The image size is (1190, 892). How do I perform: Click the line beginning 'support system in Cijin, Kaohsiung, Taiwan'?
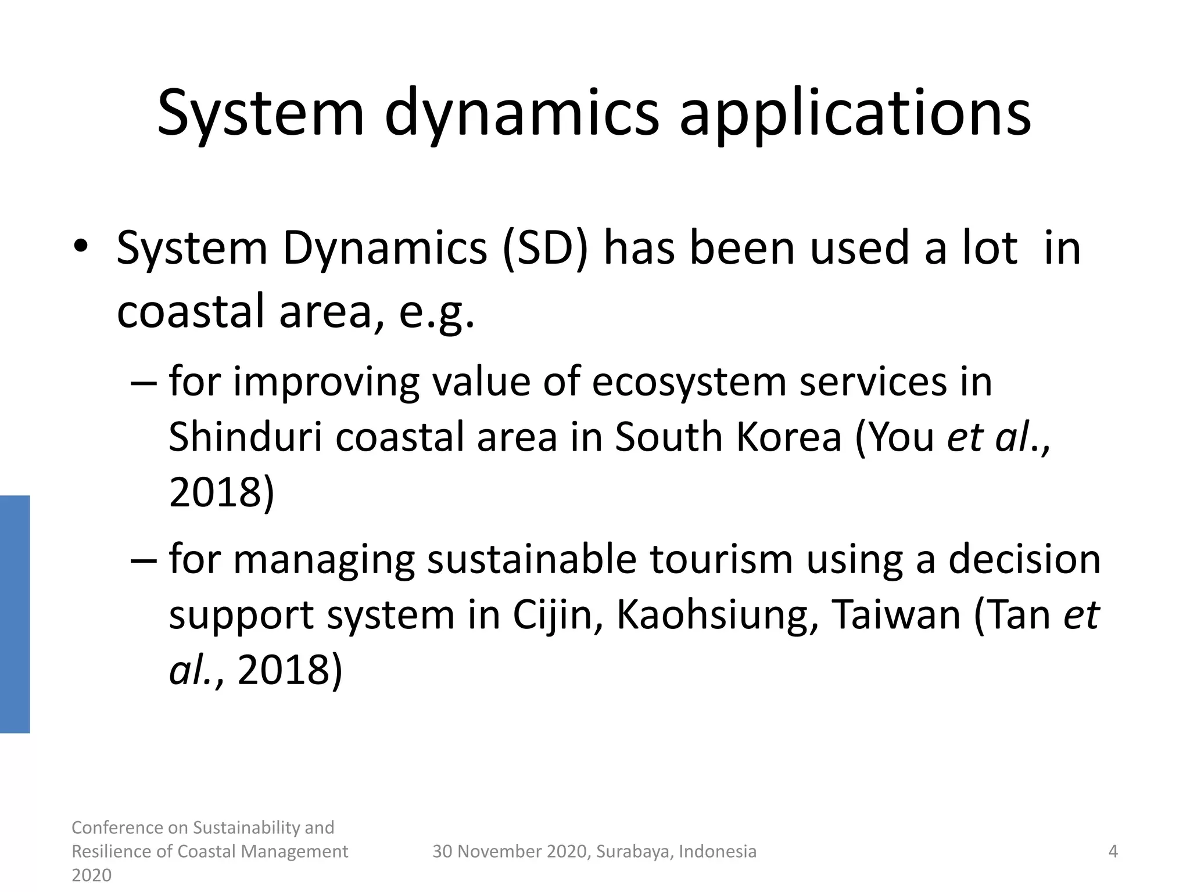633,614
